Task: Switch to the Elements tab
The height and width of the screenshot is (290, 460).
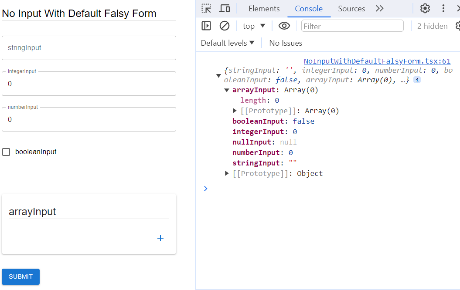Action: click(264, 9)
